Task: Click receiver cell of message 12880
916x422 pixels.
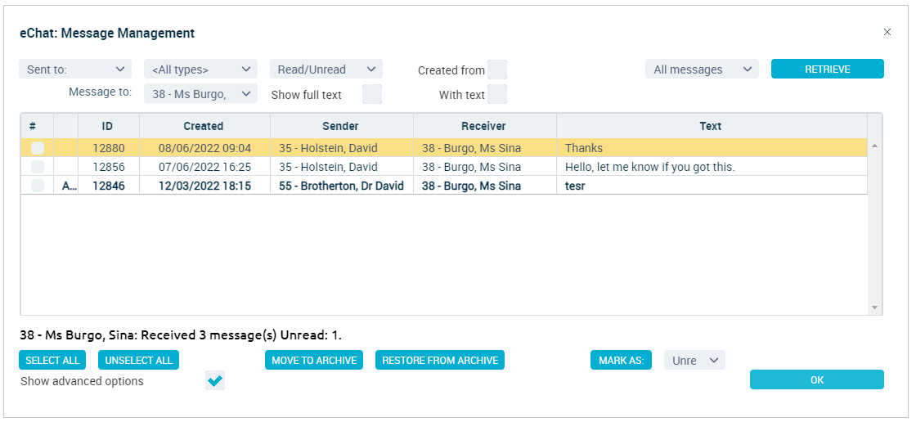Action: 485,149
